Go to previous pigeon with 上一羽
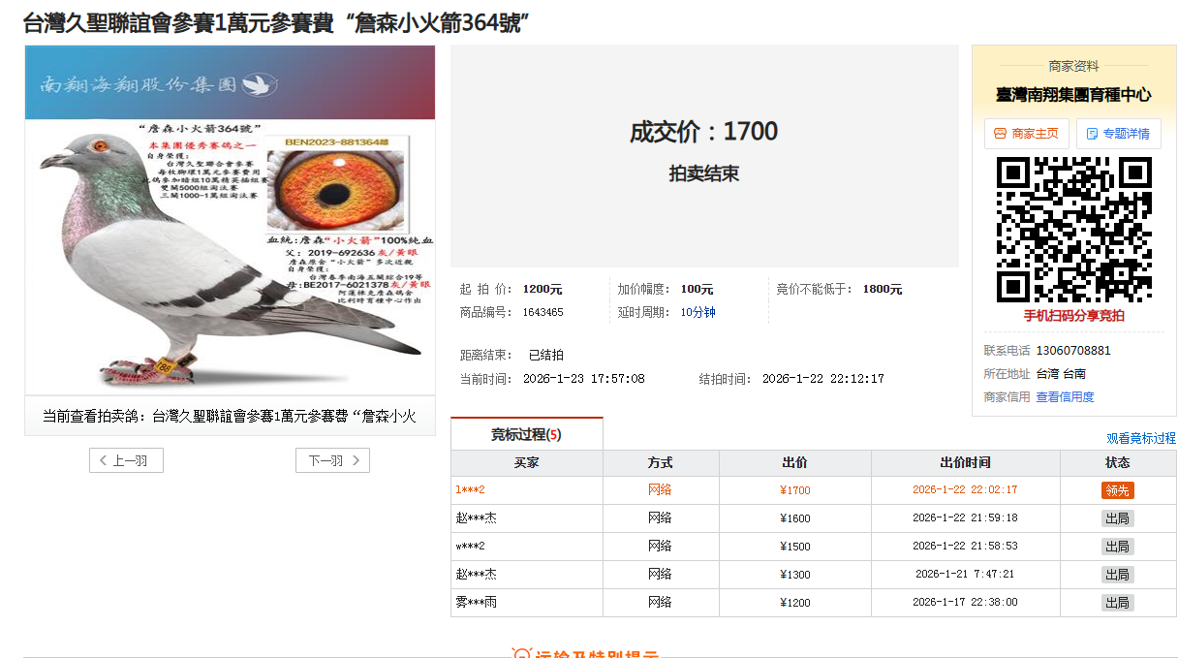1178x658 pixels. pos(126,460)
